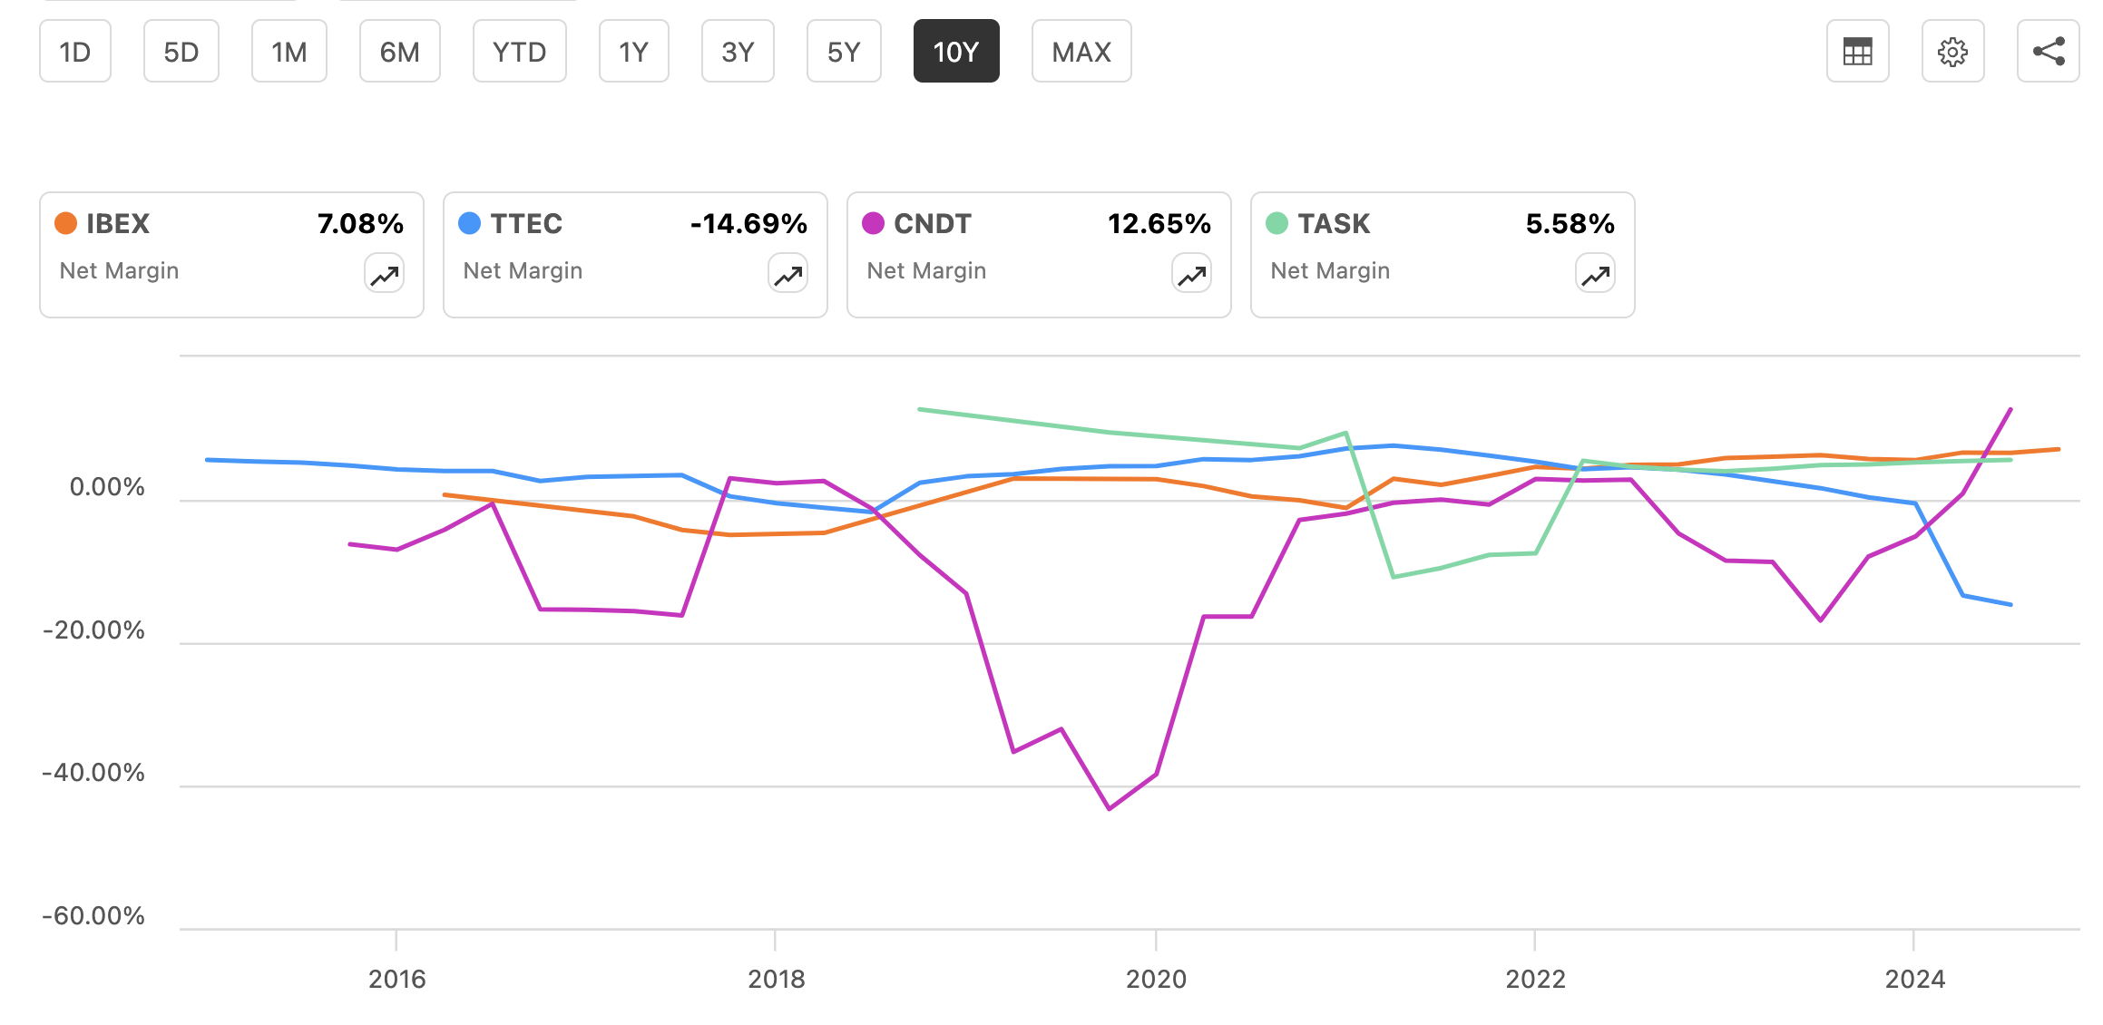Image resolution: width=2103 pixels, height=1025 pixels.
Task: Select the YTD range button
Action: 519,52
